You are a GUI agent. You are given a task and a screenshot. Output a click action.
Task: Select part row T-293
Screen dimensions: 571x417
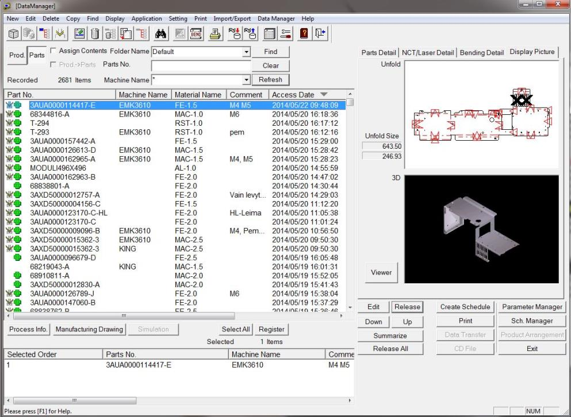pos(175,132)
